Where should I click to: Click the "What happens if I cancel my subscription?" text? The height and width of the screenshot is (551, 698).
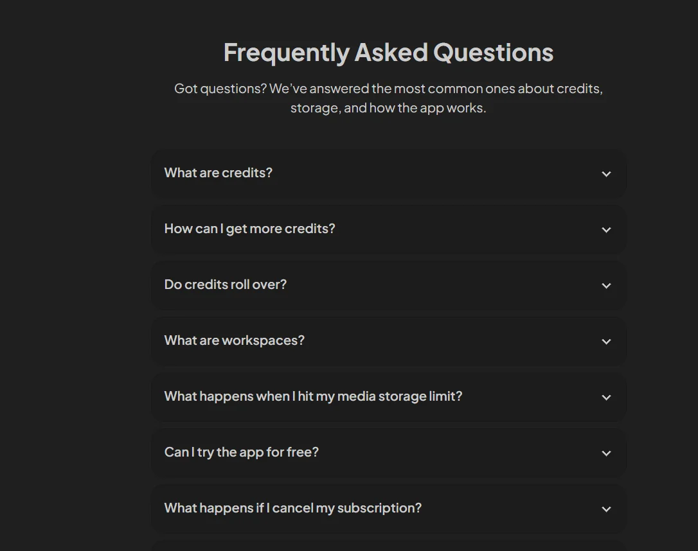293,508
